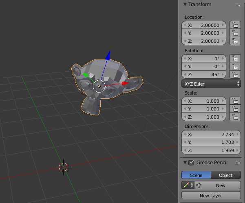Click the red X-axis manipulator arrow

coord(125,83)
